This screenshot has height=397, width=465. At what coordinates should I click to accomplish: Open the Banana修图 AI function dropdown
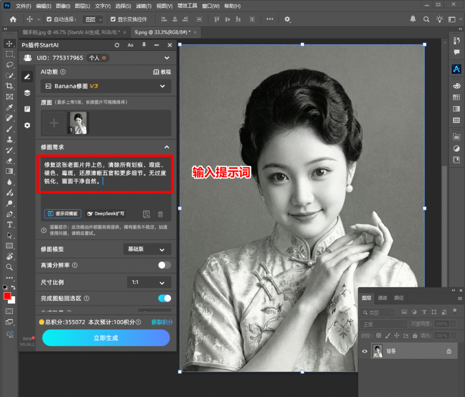pos(106,86)
